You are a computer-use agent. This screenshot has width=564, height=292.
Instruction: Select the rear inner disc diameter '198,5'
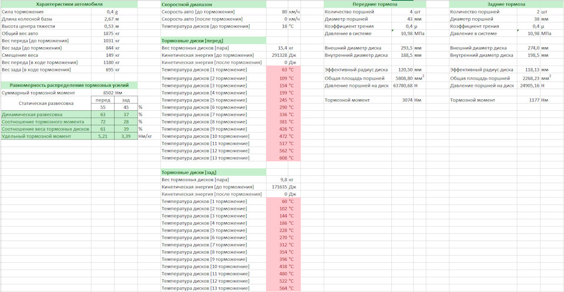(529, 55)
